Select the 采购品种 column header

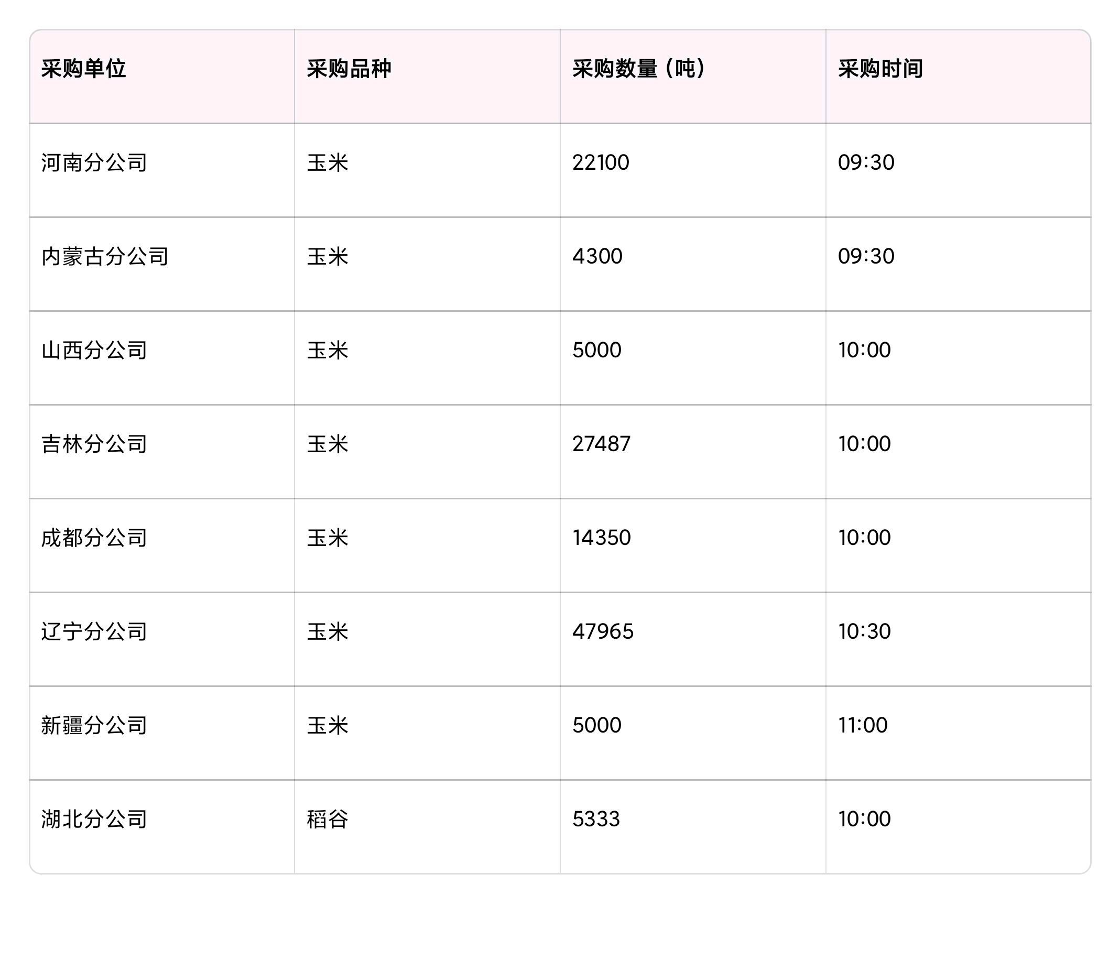point(349,69)
